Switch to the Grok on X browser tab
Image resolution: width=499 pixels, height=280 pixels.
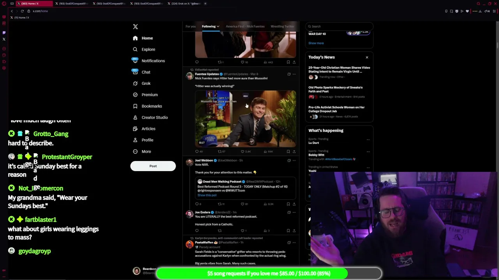coord(185,3)
